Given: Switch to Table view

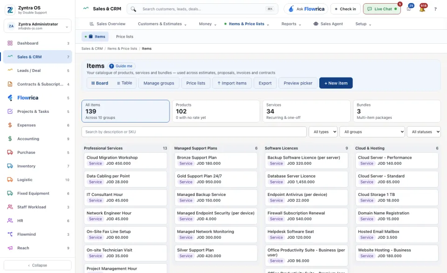Looking at the screenshot, I should [x=124, y=83].
